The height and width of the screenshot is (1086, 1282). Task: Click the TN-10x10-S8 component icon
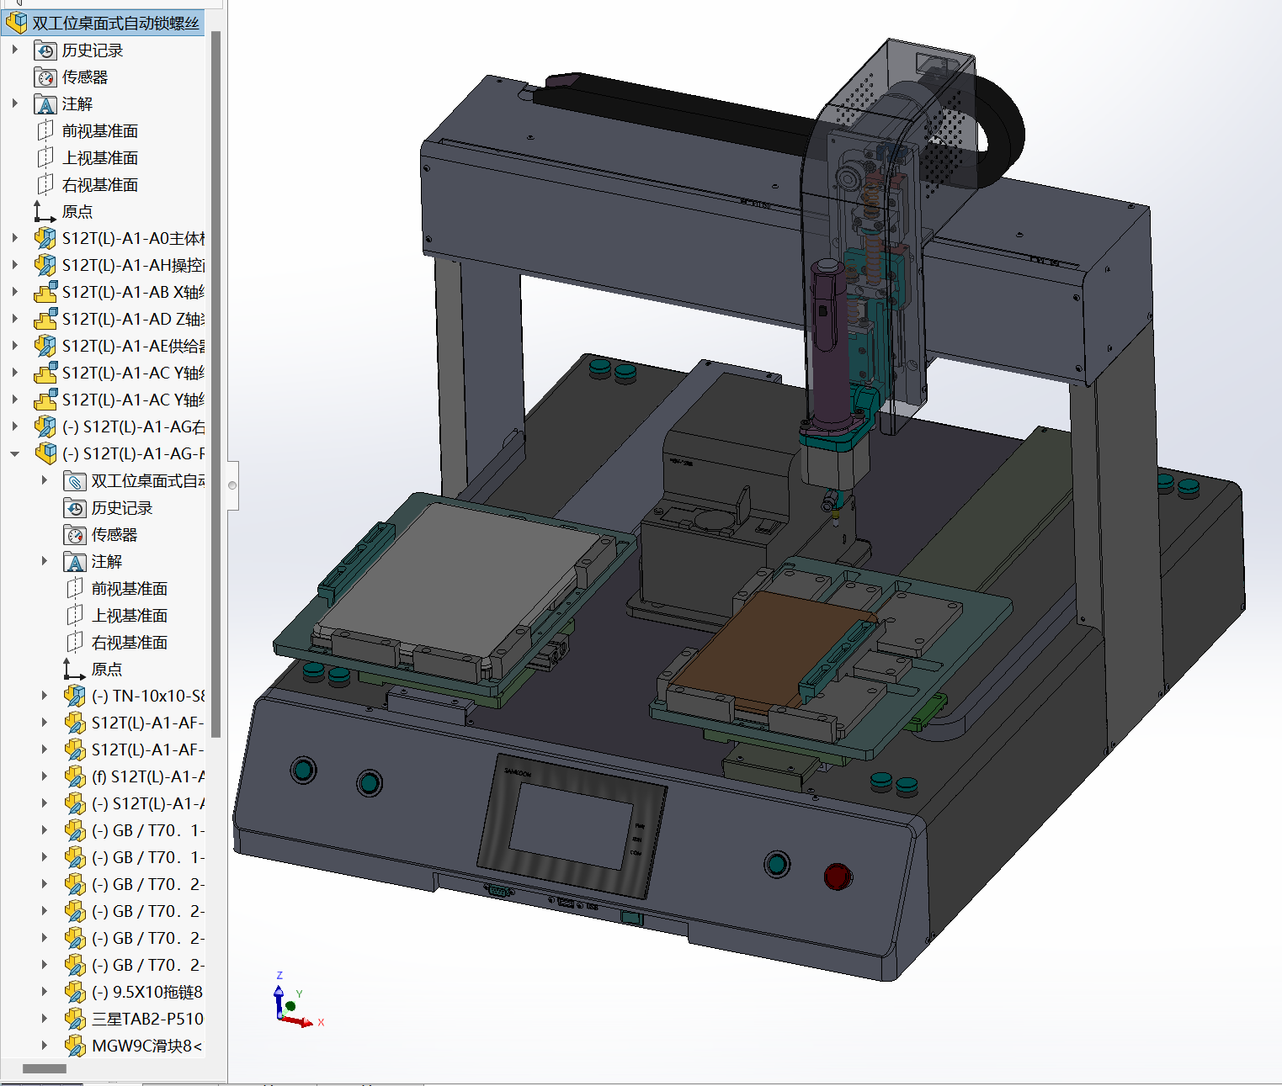click(75, 697)
